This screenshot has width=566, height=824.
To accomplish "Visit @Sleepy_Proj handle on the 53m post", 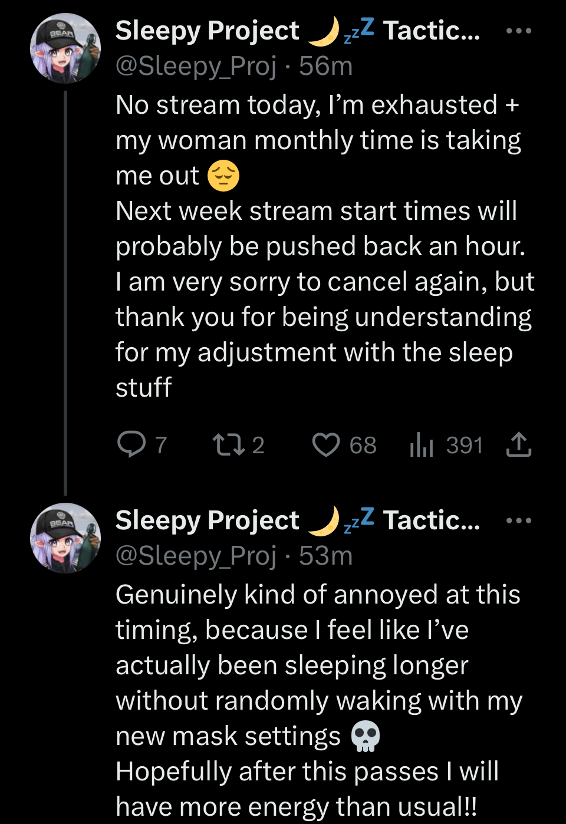I will coord(196,556).
